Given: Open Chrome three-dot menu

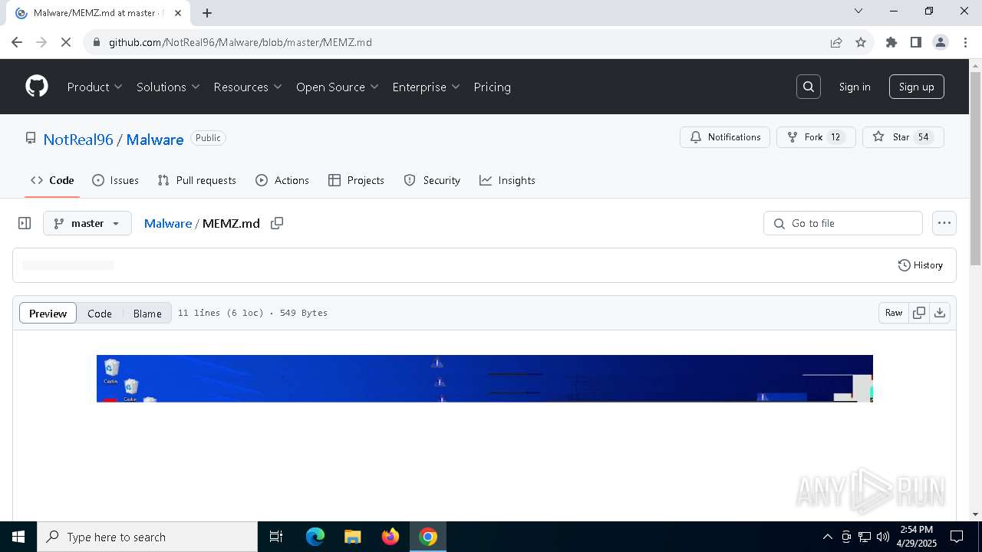Looking at the screenshot, I should point(965,42).
